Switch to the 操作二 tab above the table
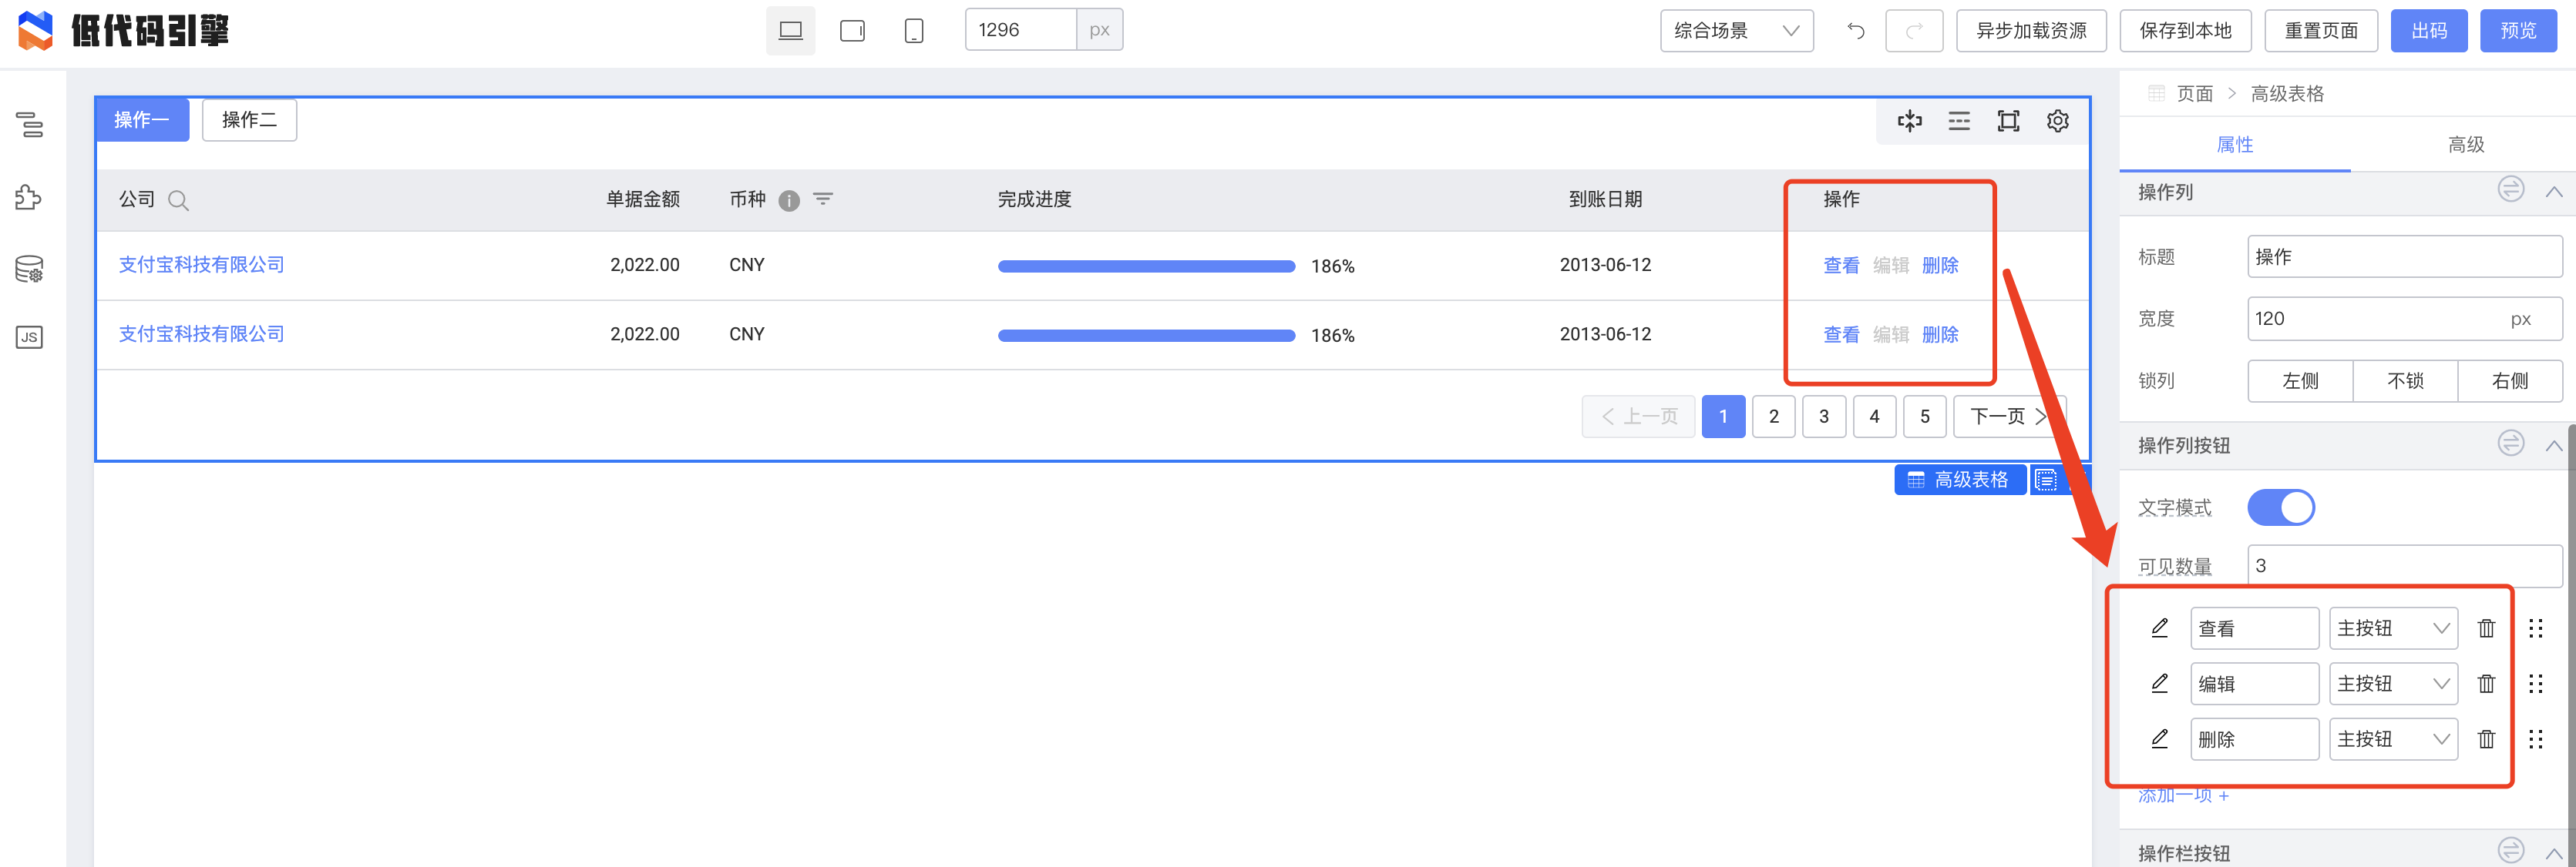 click(249, 120)
